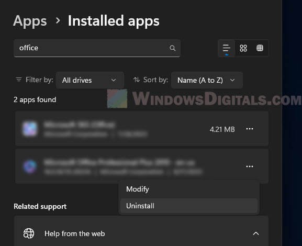302x246 pixels.
Task: Click the search box containing office
Action: (97, 48)
